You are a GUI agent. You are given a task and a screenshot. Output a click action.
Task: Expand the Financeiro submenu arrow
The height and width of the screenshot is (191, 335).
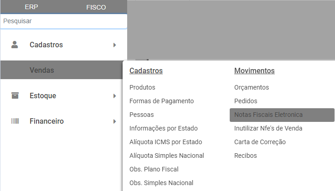[x=115, y=121]
